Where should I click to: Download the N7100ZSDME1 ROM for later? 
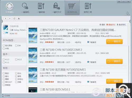pos(92,82)
